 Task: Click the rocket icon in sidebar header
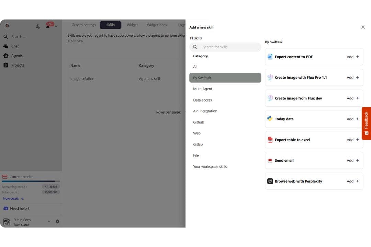pyautogui.click(x=38, y=26)
